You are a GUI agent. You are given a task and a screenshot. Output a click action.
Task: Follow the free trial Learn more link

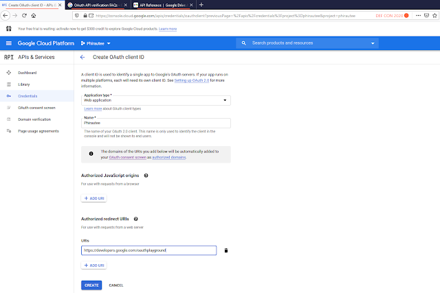(x=168, y=29)
